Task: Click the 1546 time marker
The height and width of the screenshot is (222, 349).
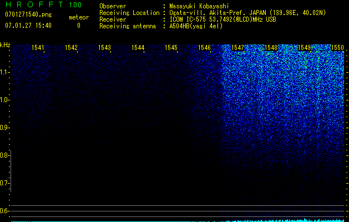Action: tap(204, 48)
